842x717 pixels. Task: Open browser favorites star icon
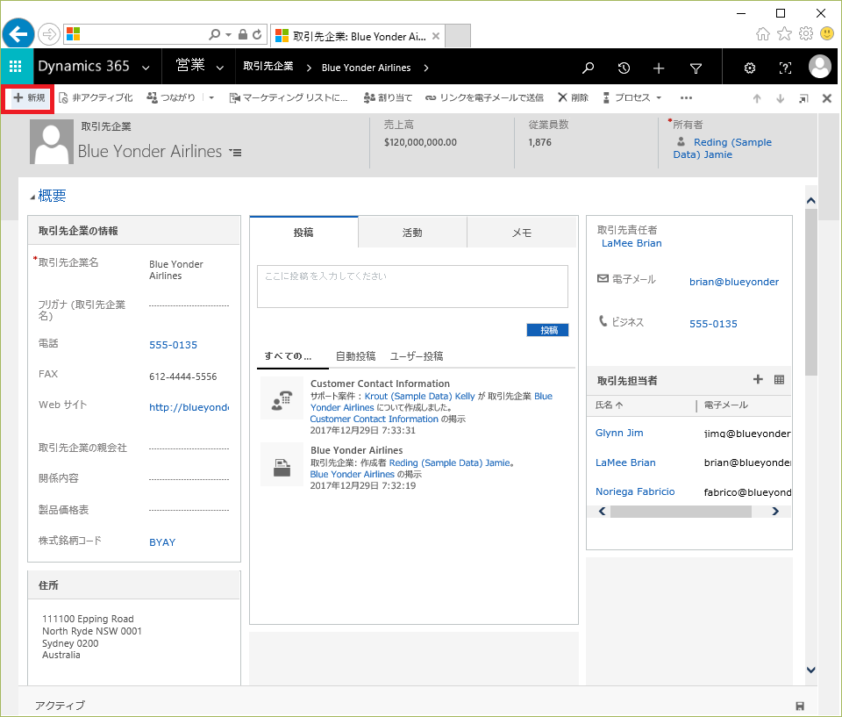coord(784,34)
